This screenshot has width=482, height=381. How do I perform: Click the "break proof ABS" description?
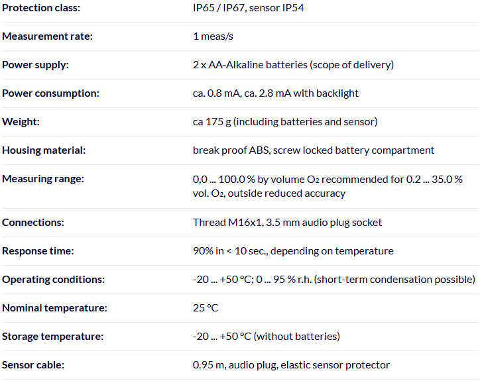coord(314,150)
